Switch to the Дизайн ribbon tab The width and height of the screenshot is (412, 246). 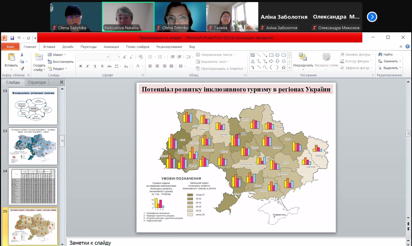(x=68, y=47)
